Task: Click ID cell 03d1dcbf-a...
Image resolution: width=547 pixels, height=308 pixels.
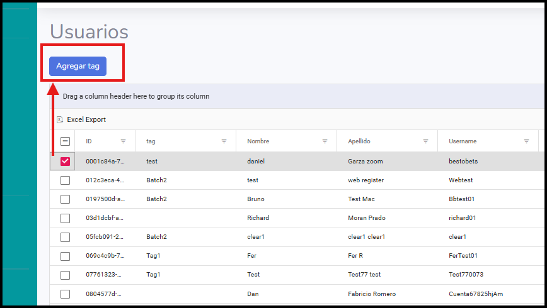Action: (105, 218)
